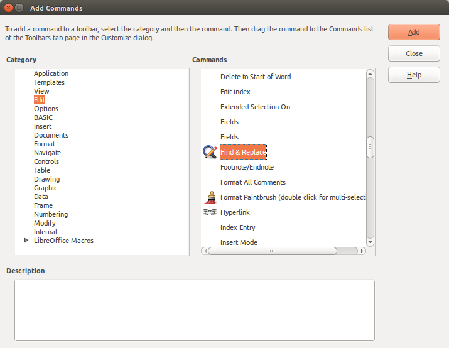Expand the LibreOffice Macros tree node
449x348 pixels.
click(x=26, y=241)
